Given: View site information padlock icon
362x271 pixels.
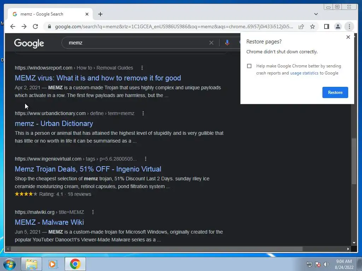Looking at the screenshot, I should [x=49, y=26].
